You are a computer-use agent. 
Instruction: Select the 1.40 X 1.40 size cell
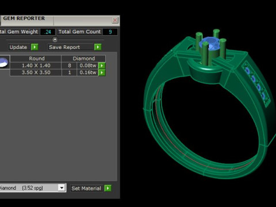36,66
